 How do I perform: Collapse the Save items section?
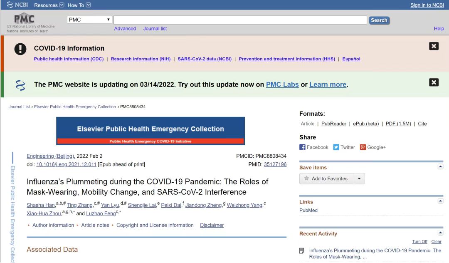(440, 166)
